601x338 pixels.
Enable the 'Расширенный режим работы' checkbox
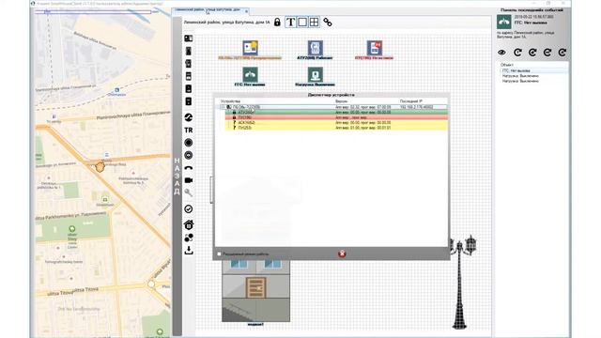tap(219, 253)
